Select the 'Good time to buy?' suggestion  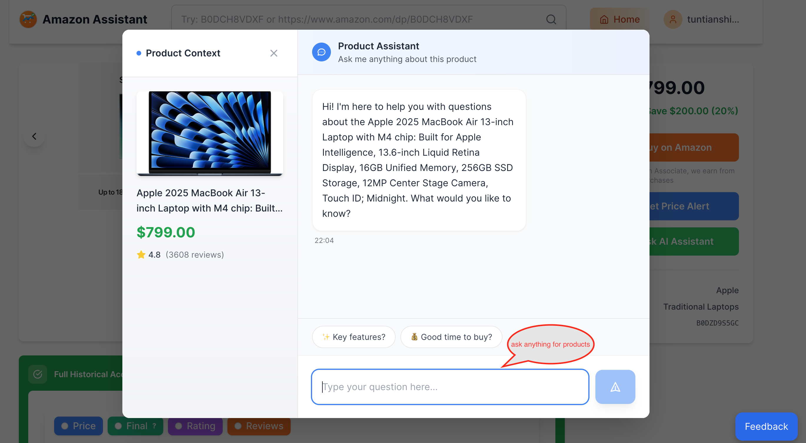451,337
